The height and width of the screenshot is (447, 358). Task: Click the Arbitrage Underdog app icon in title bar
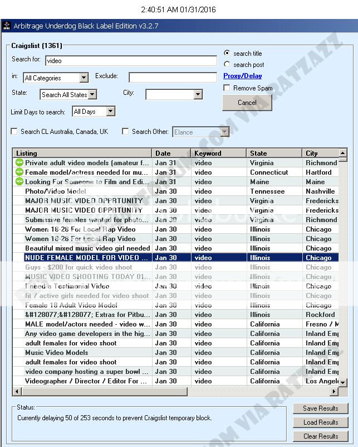[7, 26]
